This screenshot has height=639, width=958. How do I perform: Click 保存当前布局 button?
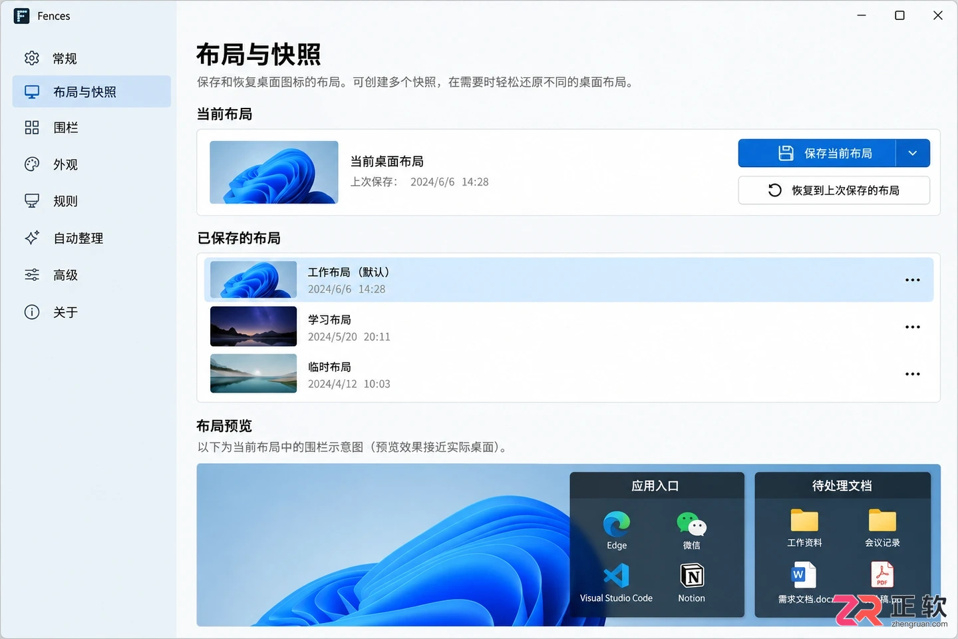[x=817, y=154]
